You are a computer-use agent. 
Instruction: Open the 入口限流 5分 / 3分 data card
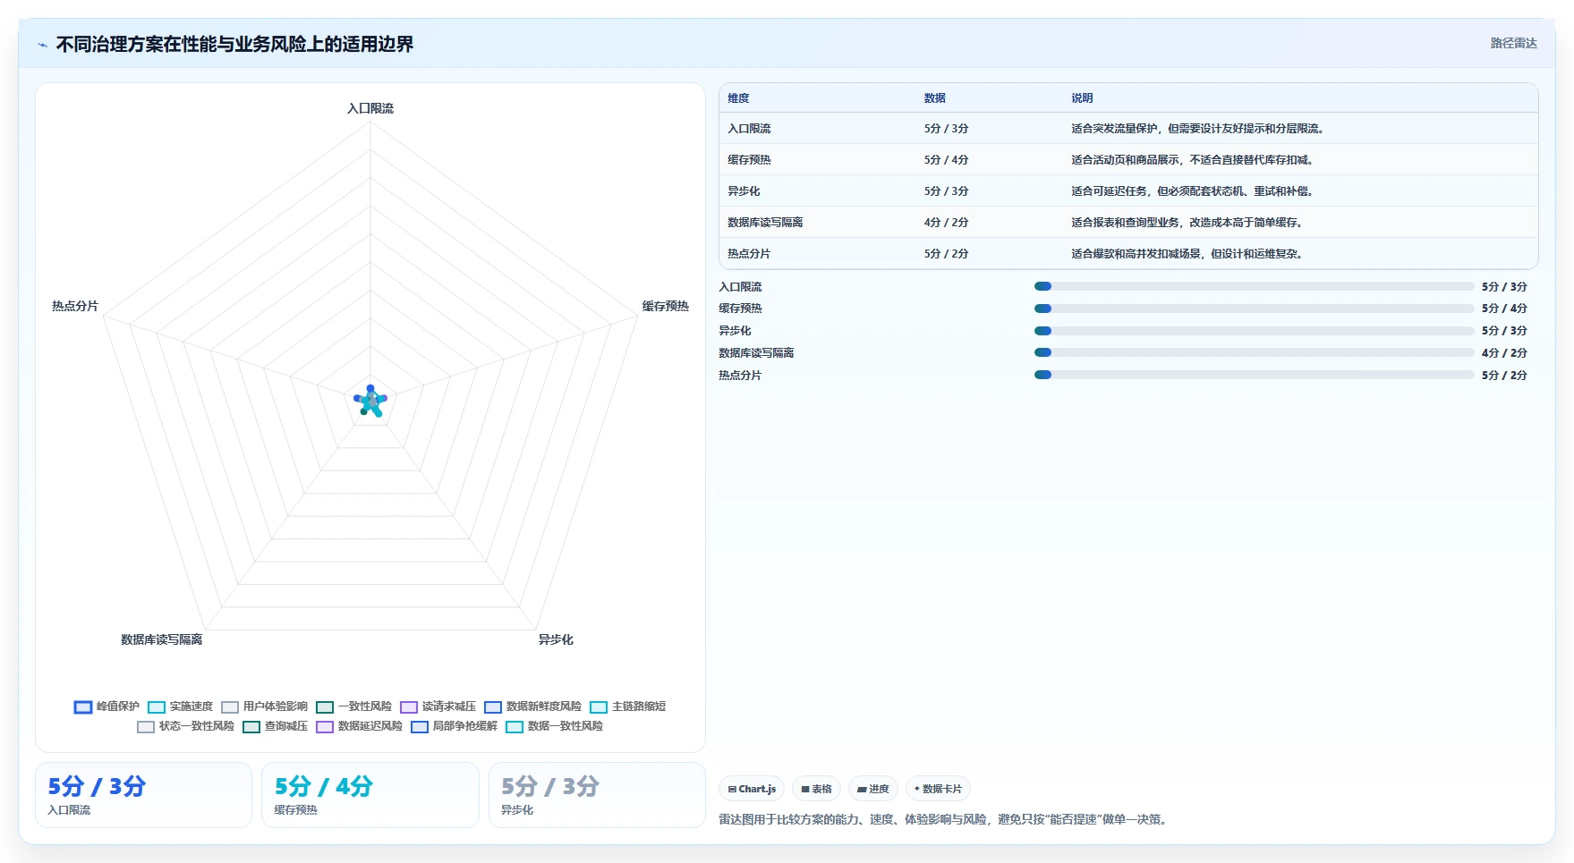click(143, 795)
